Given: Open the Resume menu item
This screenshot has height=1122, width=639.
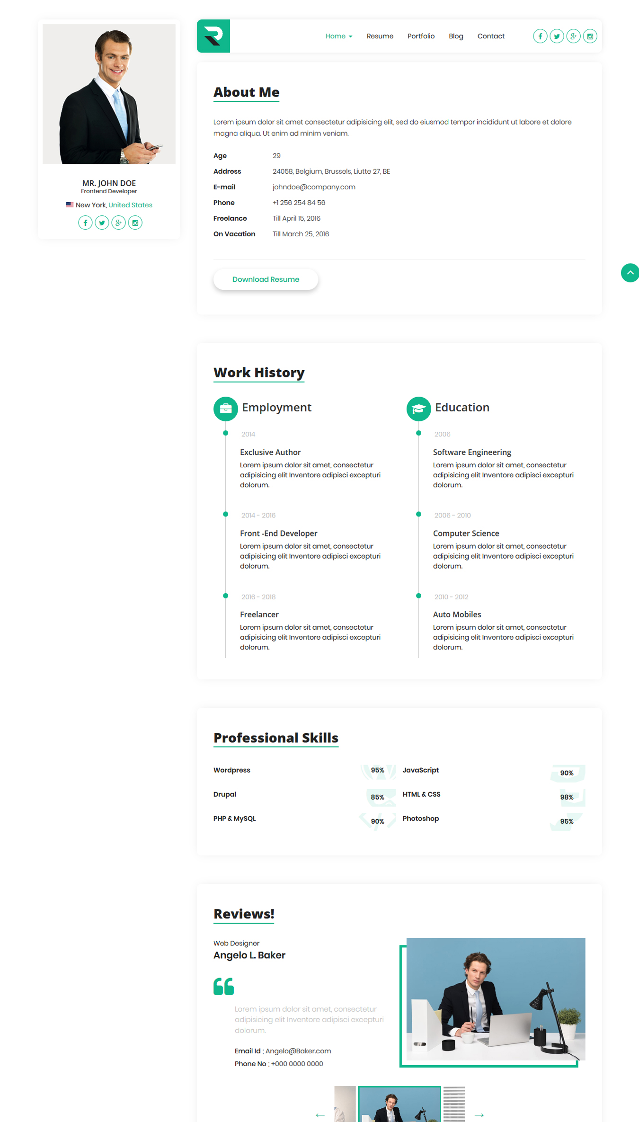Looking at the screenshot, I should pos(380,36).
